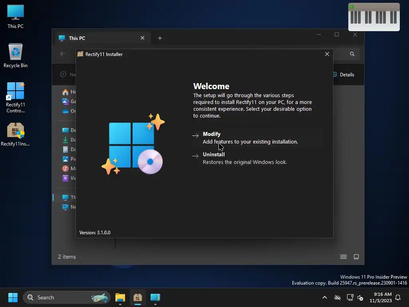Choose the Uninstall option in the installer
Viewport: 409px width, 307px height.
click(x=257, y=158)
